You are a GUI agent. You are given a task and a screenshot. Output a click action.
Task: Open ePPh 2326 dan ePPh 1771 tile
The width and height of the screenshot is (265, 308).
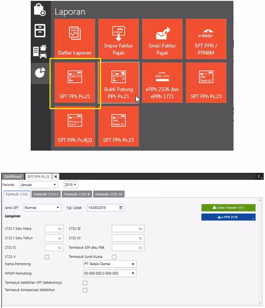click(x=162, y=83)
